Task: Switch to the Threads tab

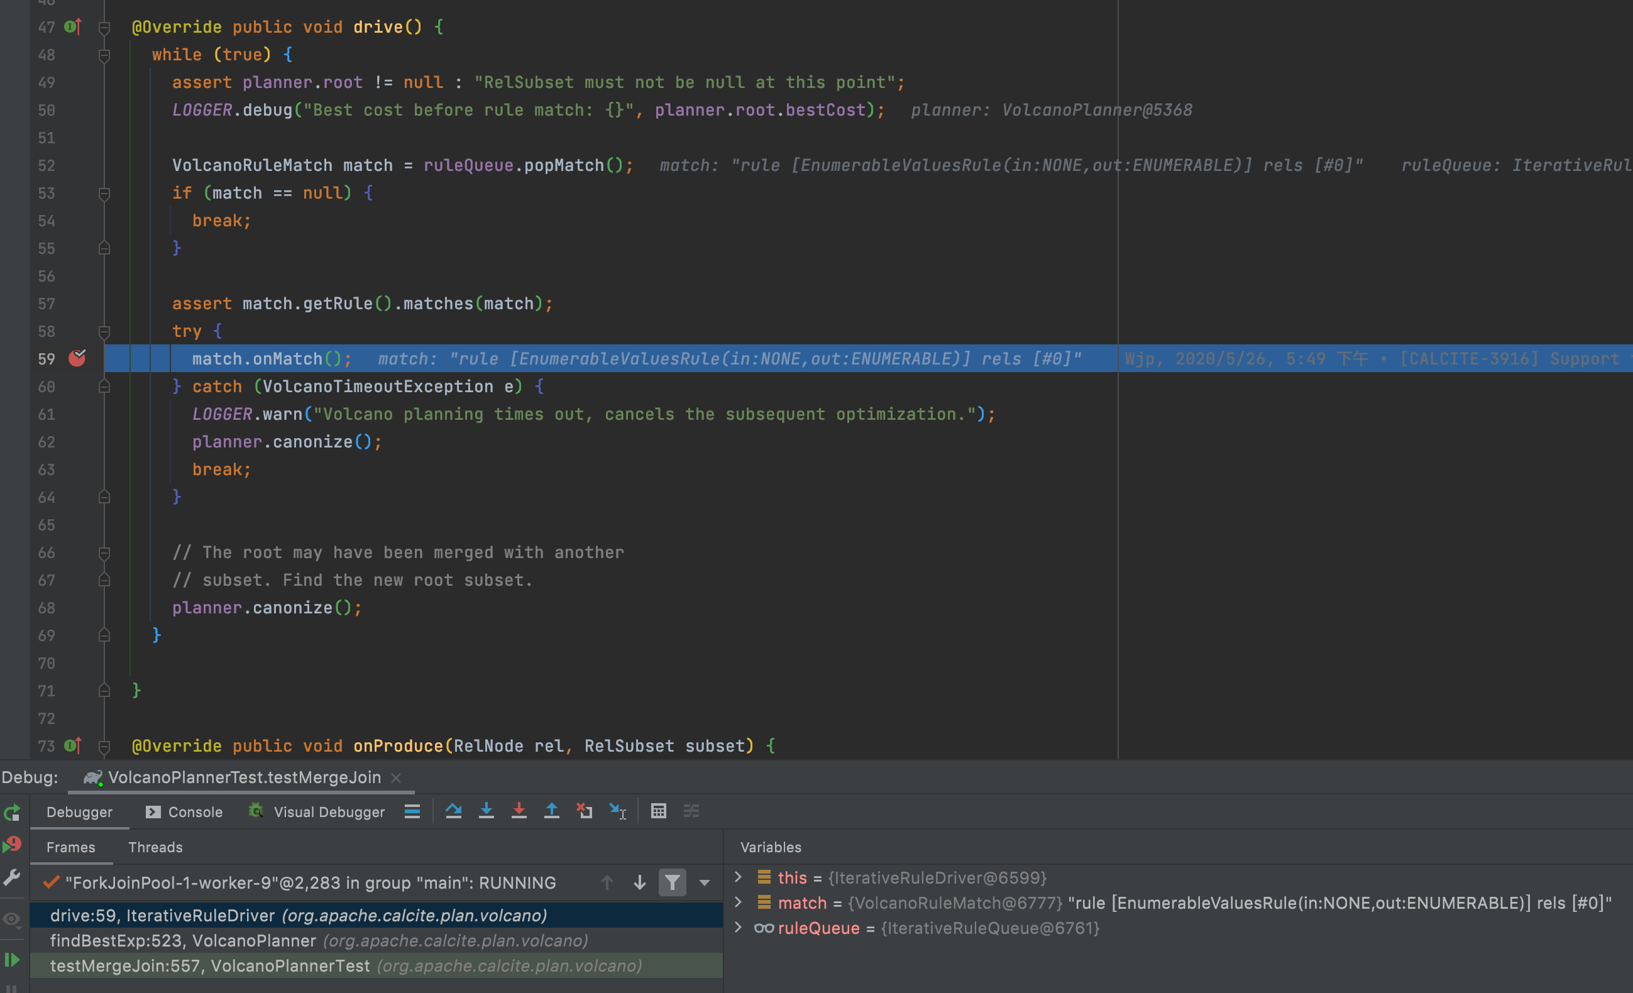Action: coord(155,847)
